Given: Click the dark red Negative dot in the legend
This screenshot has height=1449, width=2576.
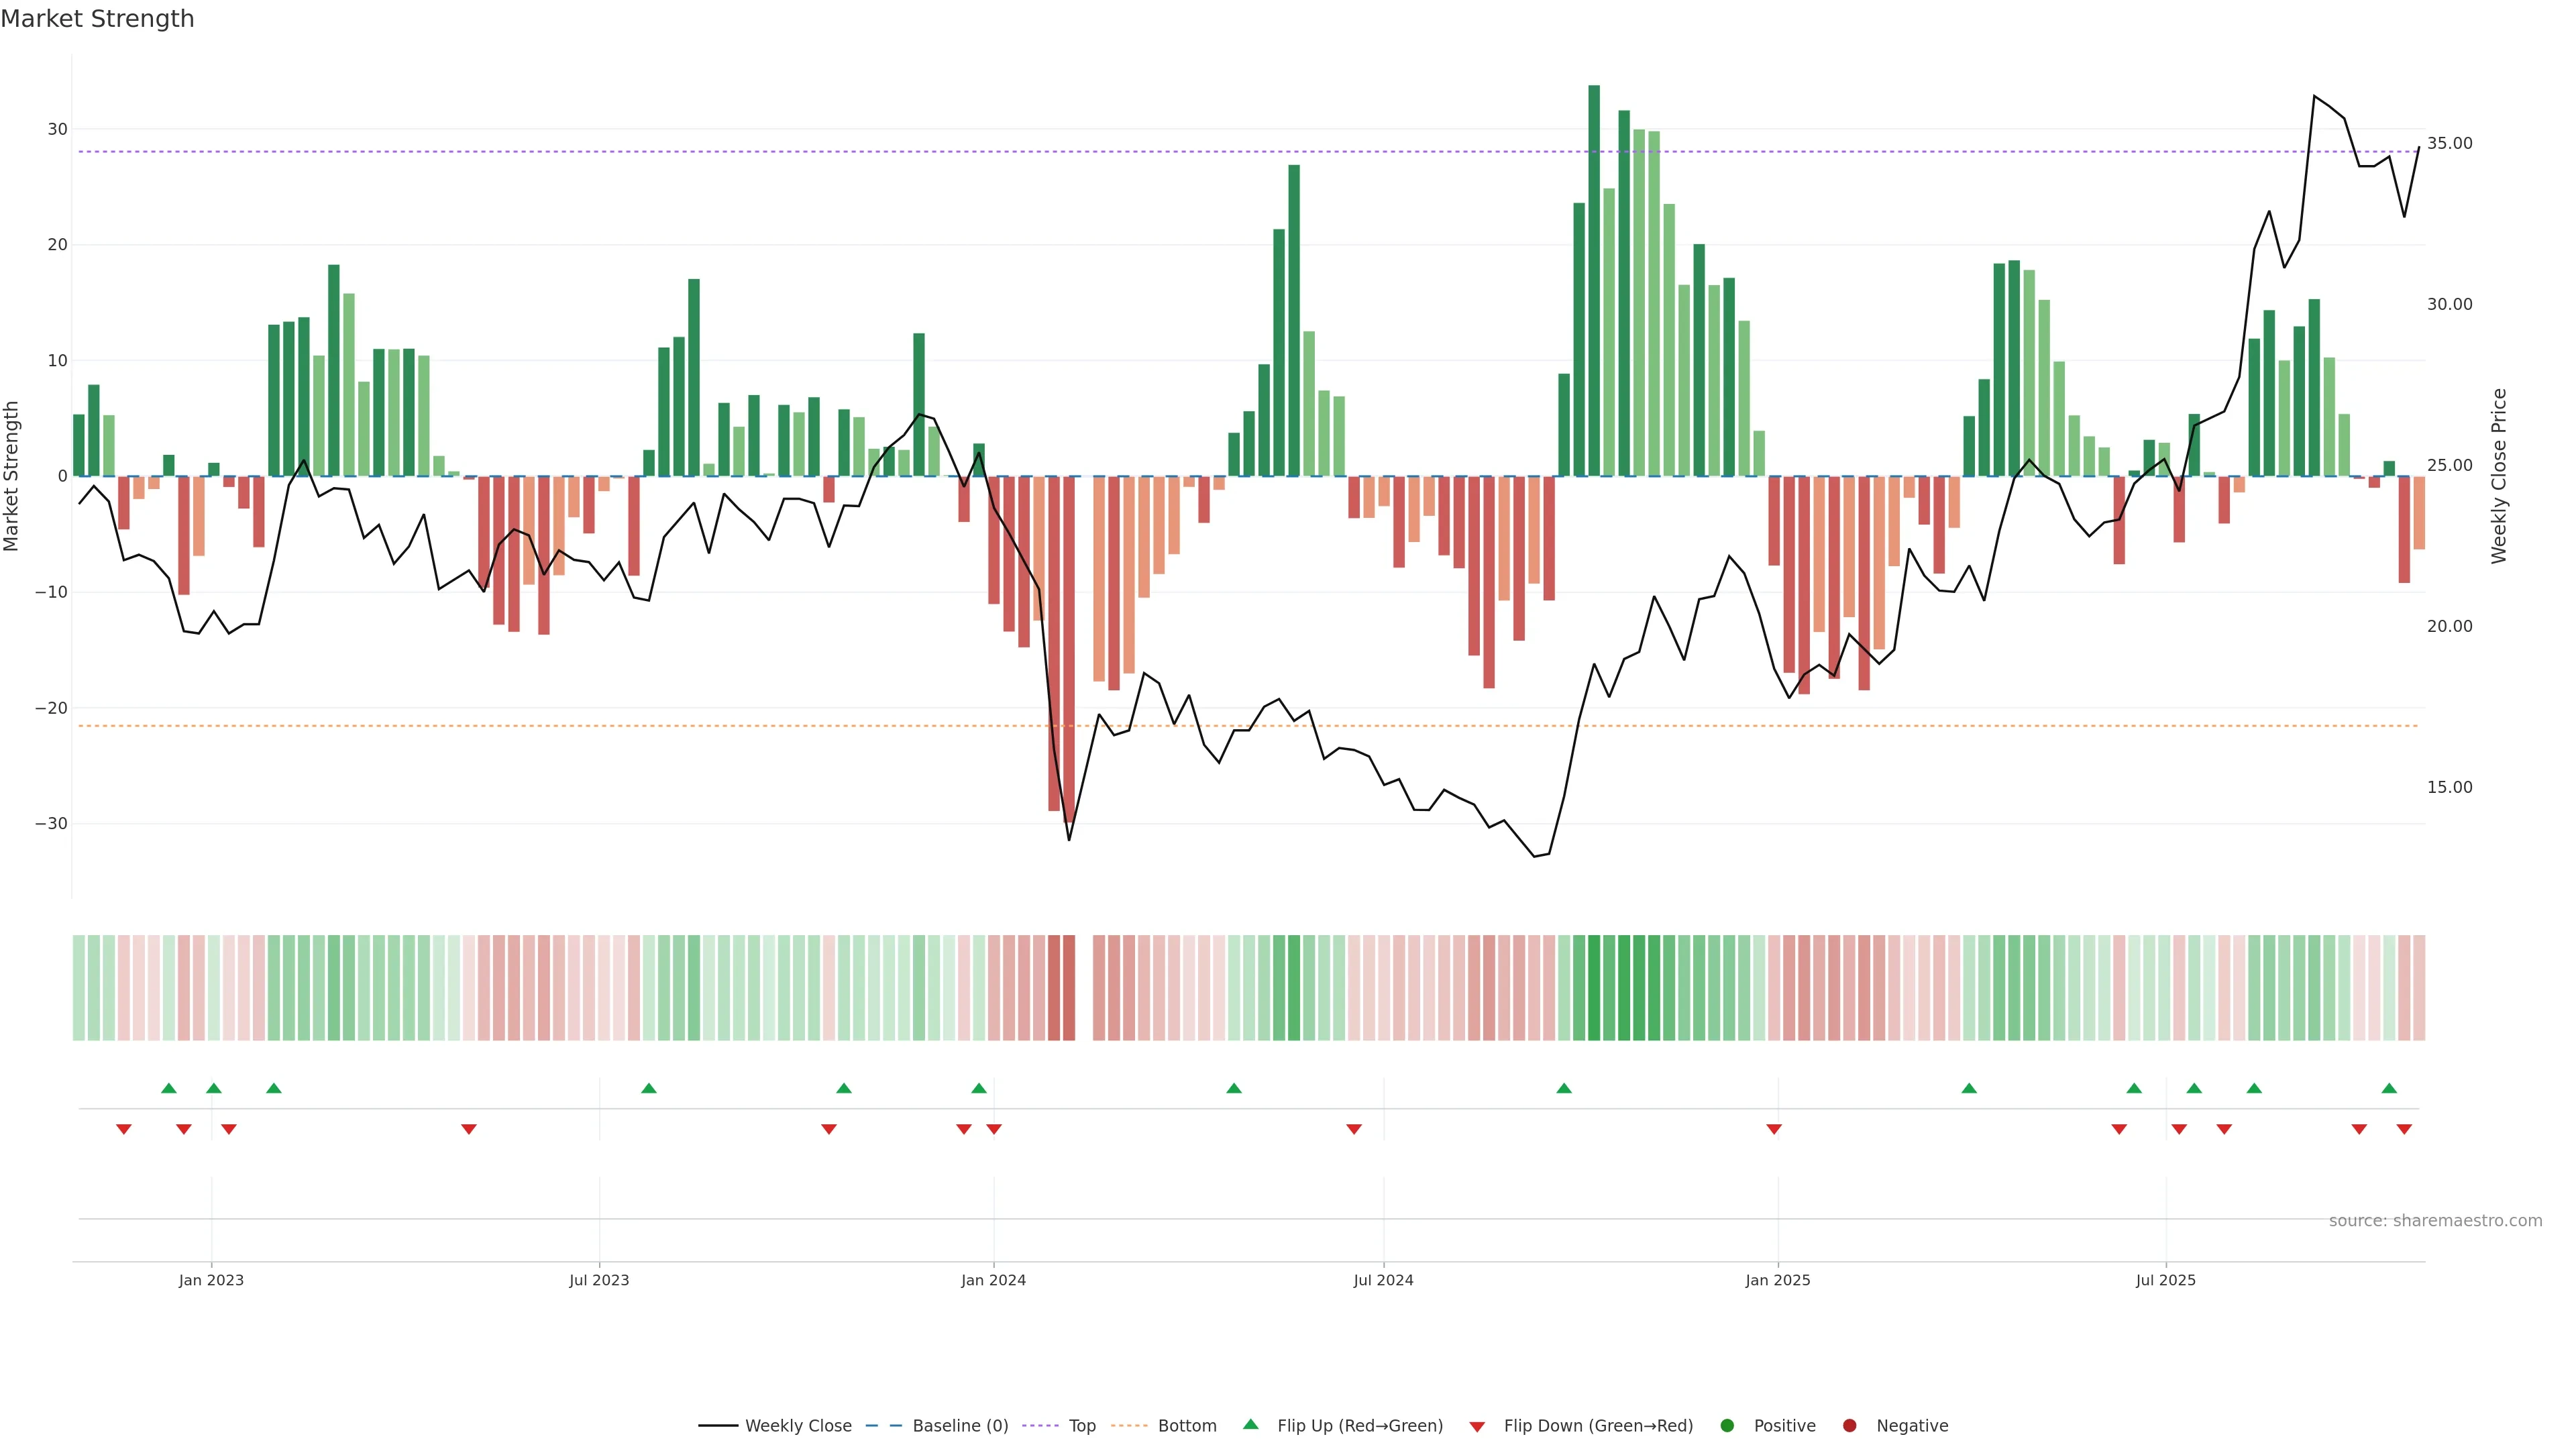Looking at the screenshot, I should [x=1849, y=1425].
